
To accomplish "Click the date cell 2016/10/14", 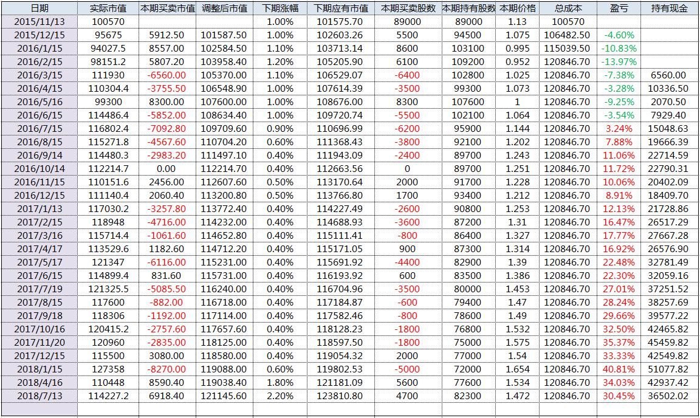I will [x=39, y=169].
